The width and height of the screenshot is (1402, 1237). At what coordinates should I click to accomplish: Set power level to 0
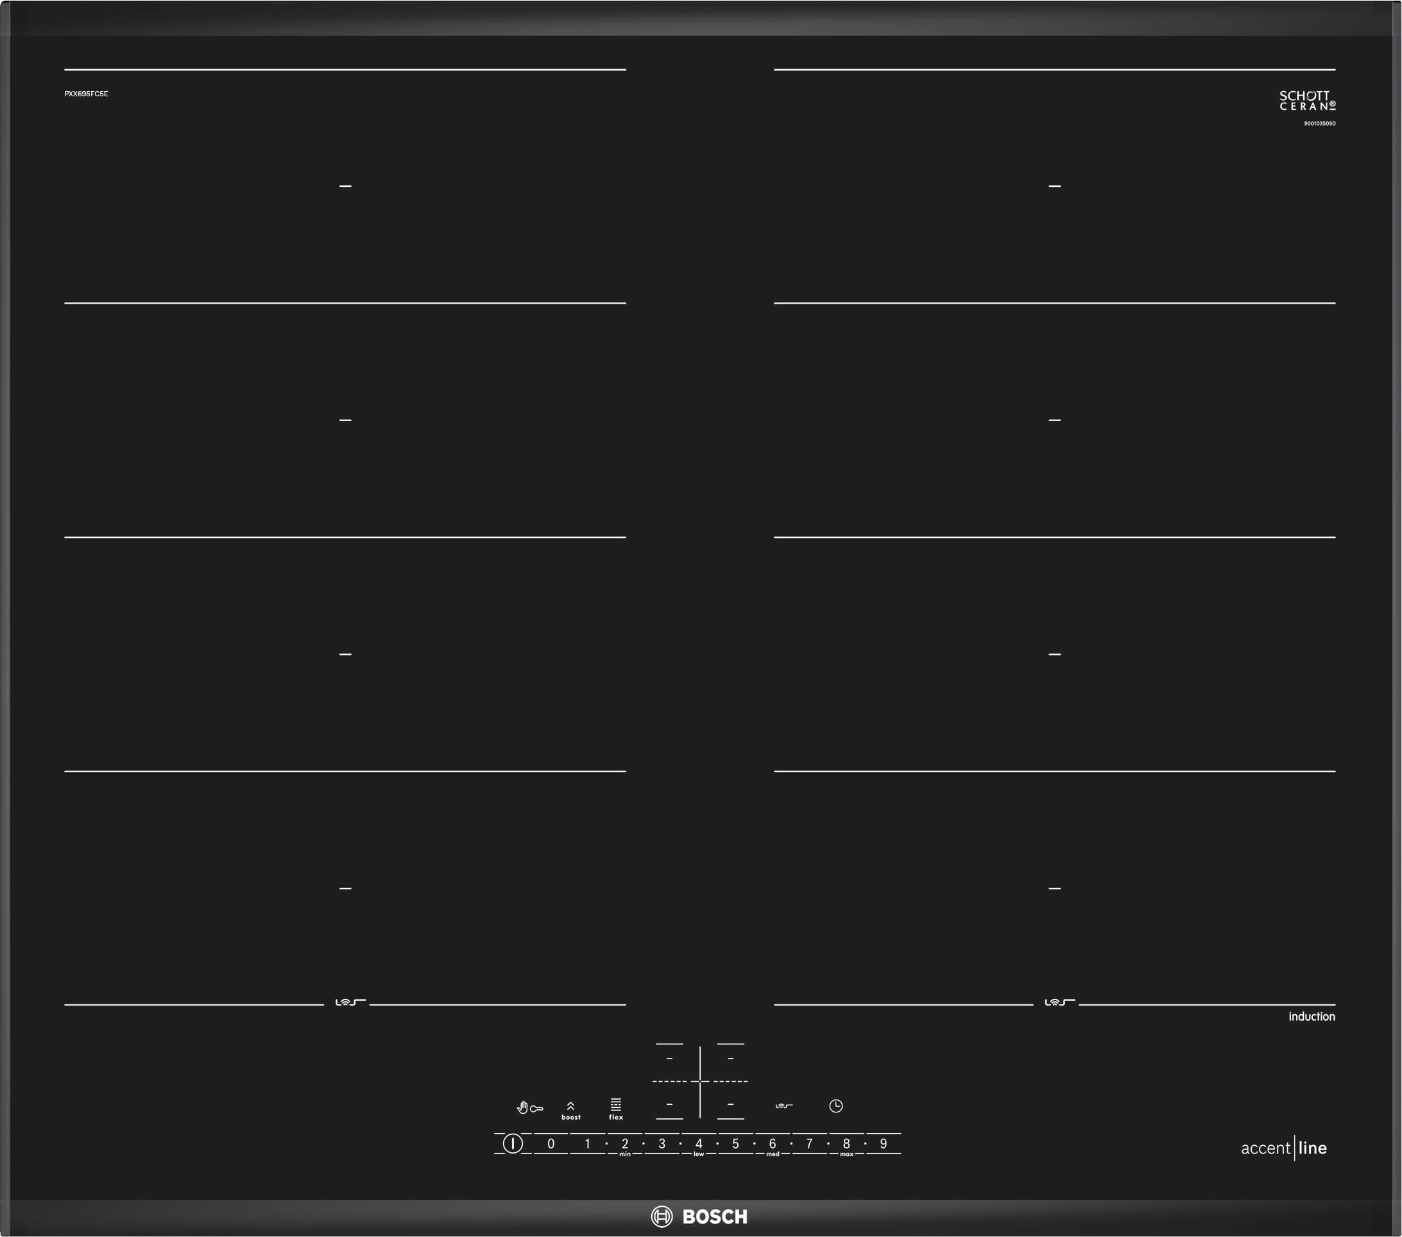click(551, 1144)
